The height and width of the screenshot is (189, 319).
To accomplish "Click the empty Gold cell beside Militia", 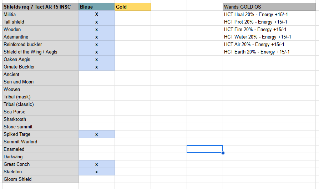I will [132, 14].
